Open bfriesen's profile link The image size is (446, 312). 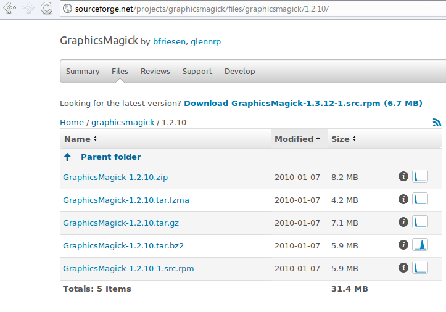(x=170, y=41)
